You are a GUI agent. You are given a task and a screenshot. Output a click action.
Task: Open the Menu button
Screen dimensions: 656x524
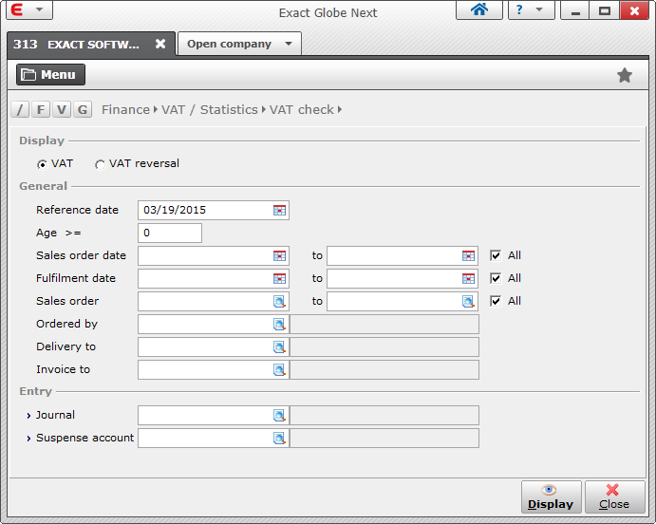tap(50, 74)
